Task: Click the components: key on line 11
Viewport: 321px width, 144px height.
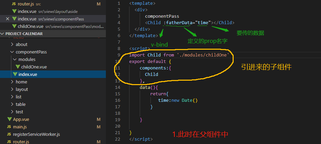Action: pyautogui.click(x=155, y=68)
